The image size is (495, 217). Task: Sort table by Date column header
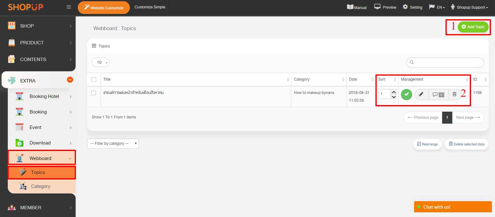pos(361,80)
